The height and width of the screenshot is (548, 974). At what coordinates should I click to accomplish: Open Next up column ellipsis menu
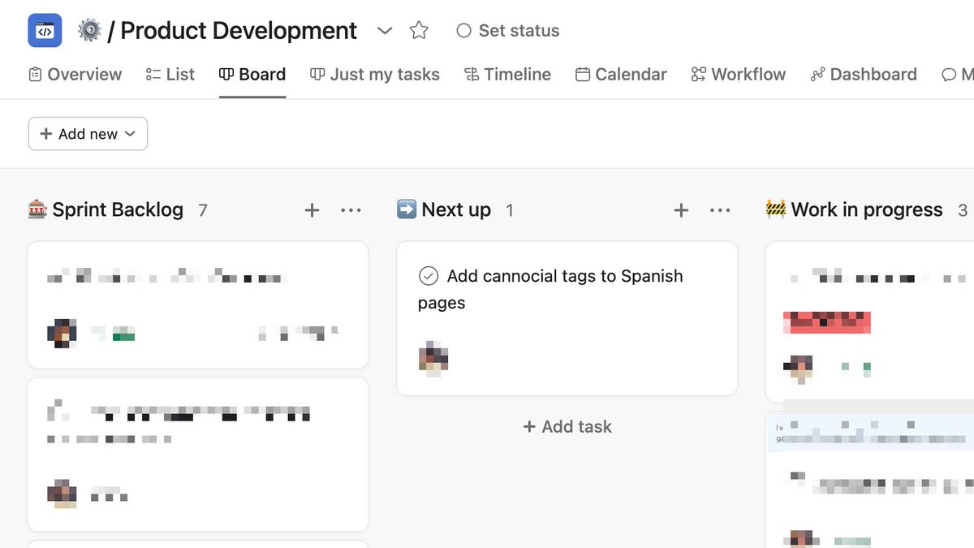tap(720, 210)
